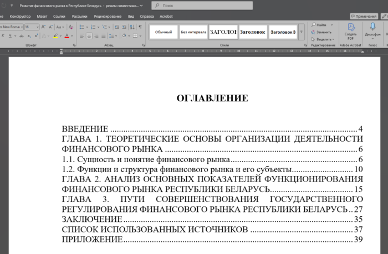Screen dimensions: 388x254
Task: Open highlight color dropdown arrow
Action: coord(60,36)
